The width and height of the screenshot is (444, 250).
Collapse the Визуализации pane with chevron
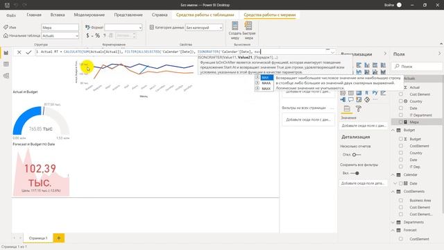point(385,53)
